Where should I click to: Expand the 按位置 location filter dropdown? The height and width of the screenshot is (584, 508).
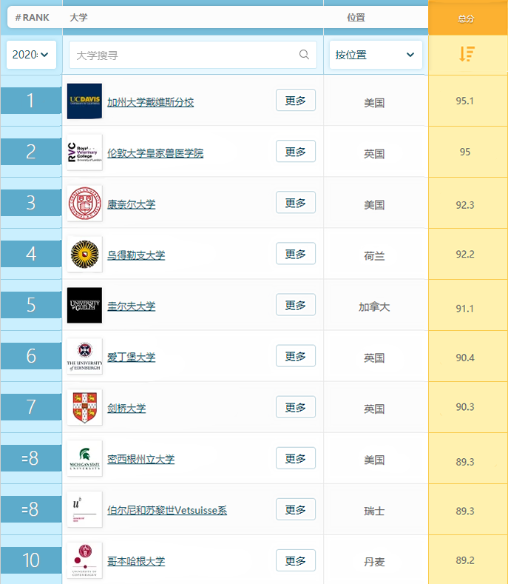point(376,55)
